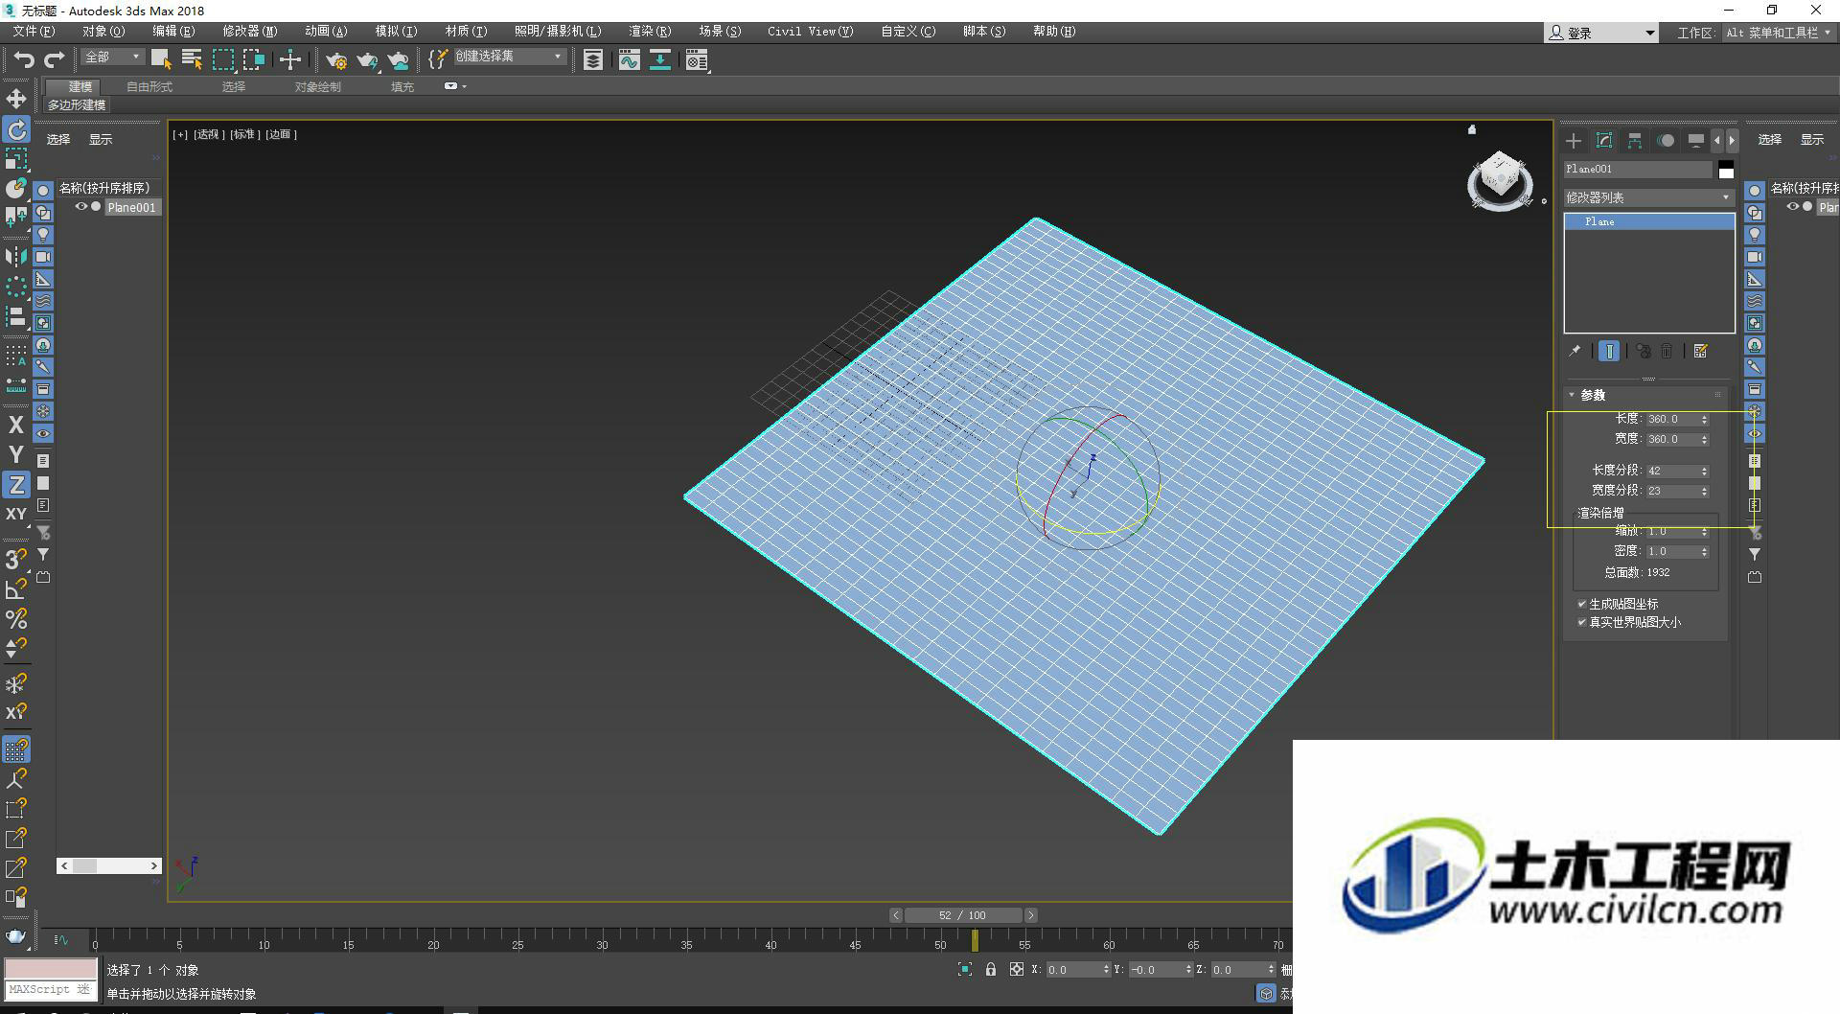
Task: Open the Create panel tab
Action: tap(1574, 141)
